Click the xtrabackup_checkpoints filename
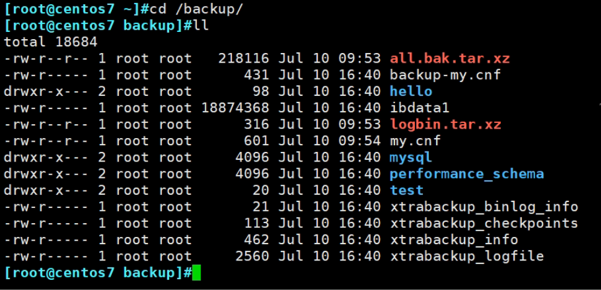 coord(484,224)
